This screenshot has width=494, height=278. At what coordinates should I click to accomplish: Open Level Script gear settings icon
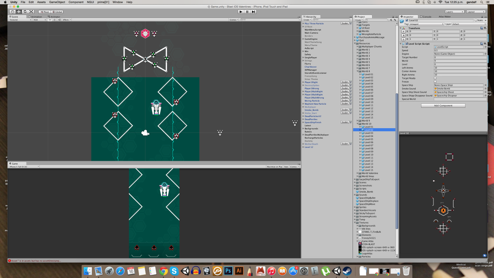(485, 44)
